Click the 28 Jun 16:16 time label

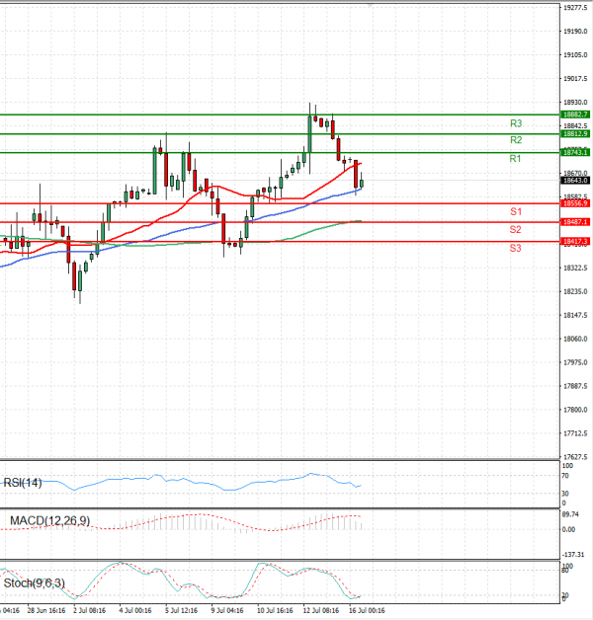46,610
